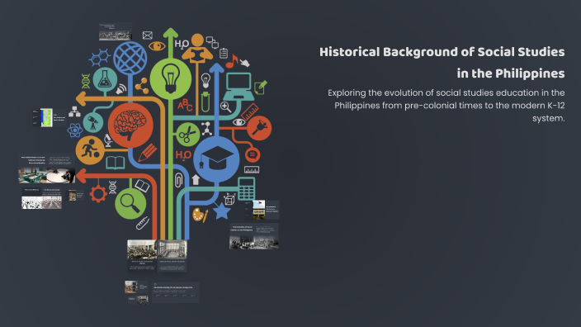Click the white zoom-in magnifier icon
Viewport: 581px width, 327px height.
coord(225,107)
